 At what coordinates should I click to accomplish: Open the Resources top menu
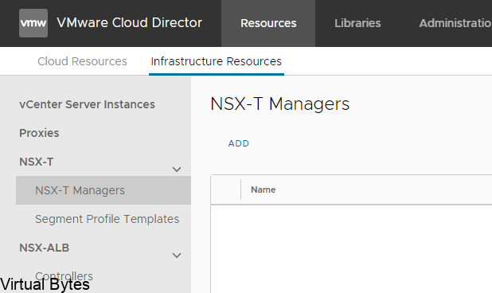click(x=268, y=23)
